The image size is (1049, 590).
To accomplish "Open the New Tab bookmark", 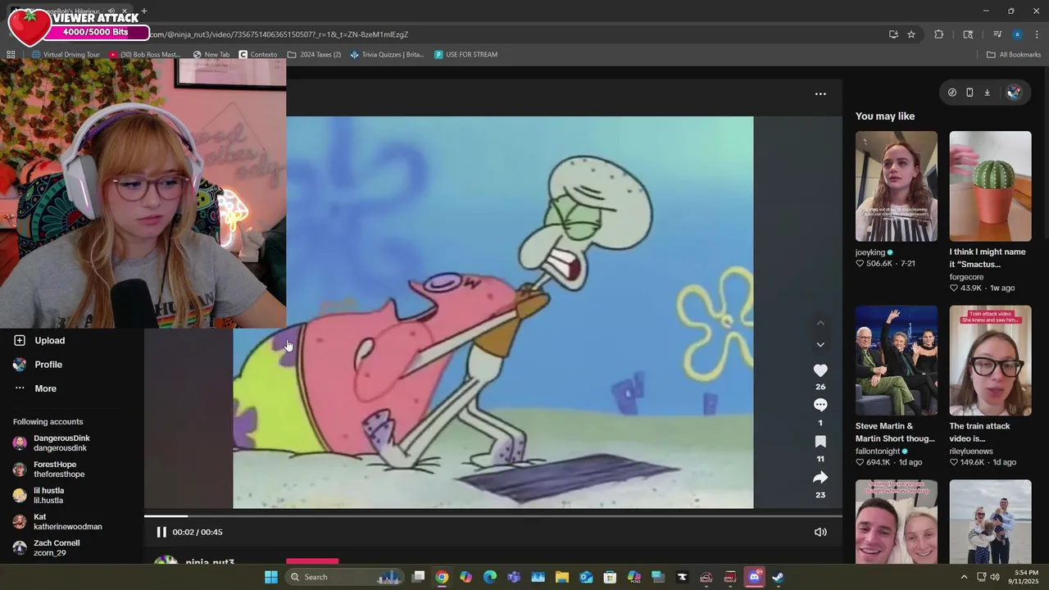I will tap(211, 55).
